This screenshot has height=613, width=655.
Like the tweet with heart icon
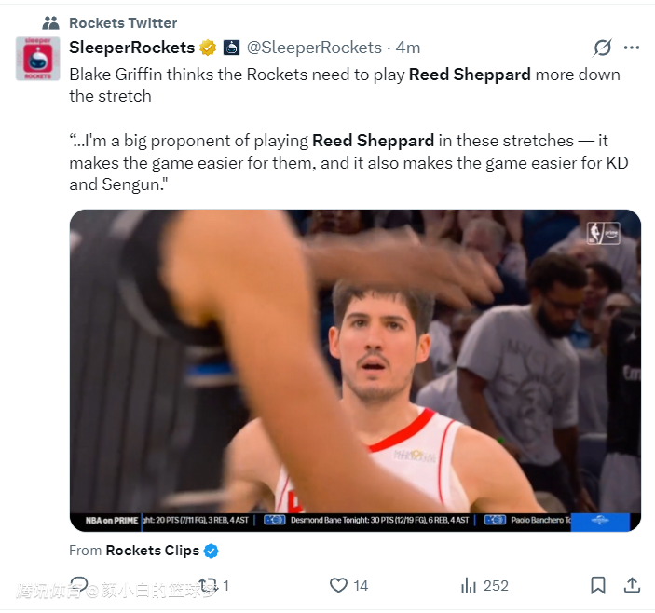pos(339,585)
